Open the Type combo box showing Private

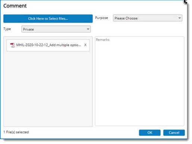[x=56, y=29]
